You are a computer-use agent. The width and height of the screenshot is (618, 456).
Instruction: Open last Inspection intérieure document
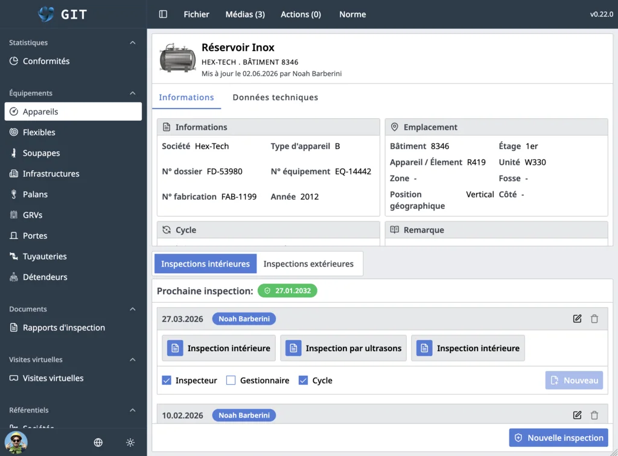[x=468, y=348]
